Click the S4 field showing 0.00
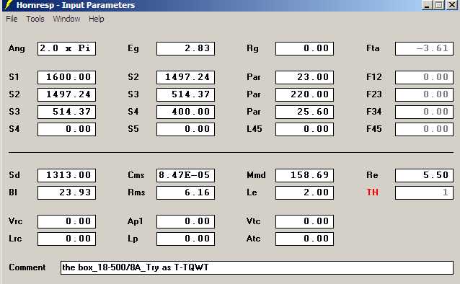The image size is (460, 284). (66, 129)
